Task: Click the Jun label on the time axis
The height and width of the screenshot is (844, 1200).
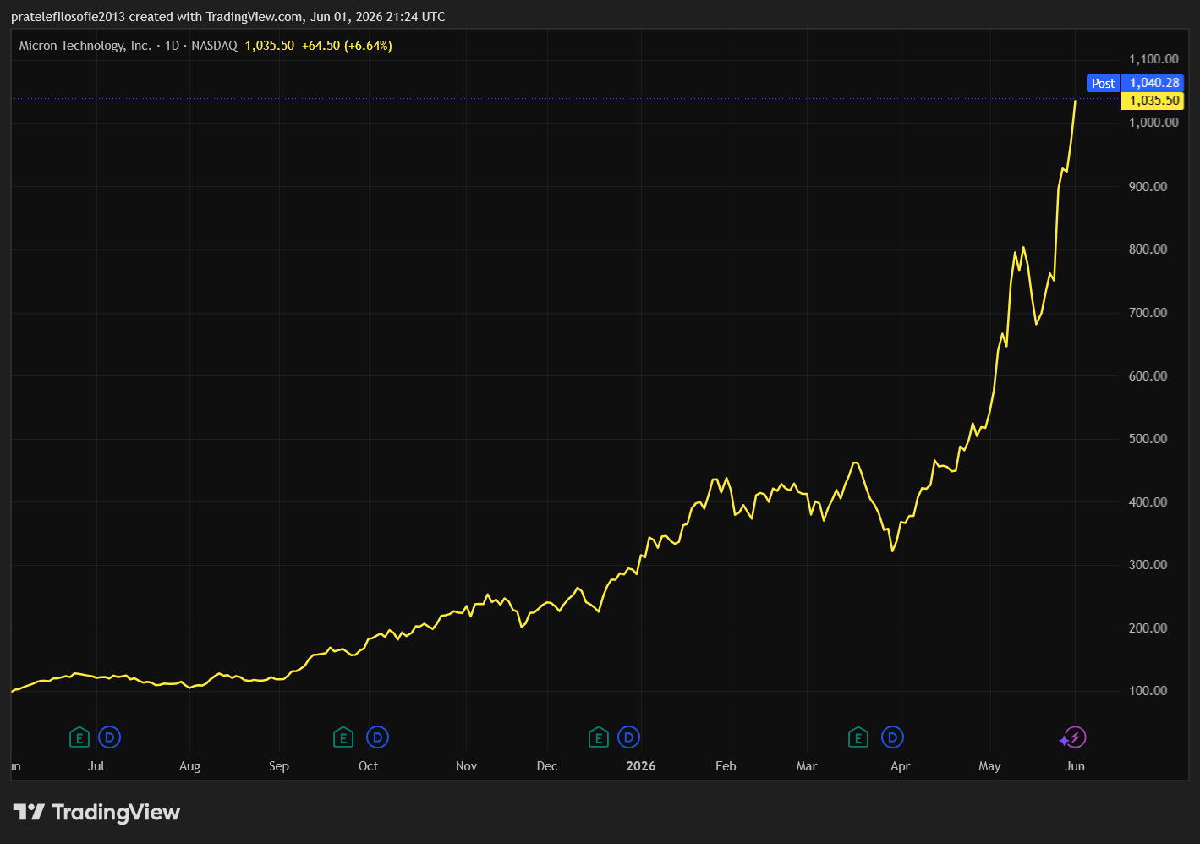Action: pos(1075,766)
